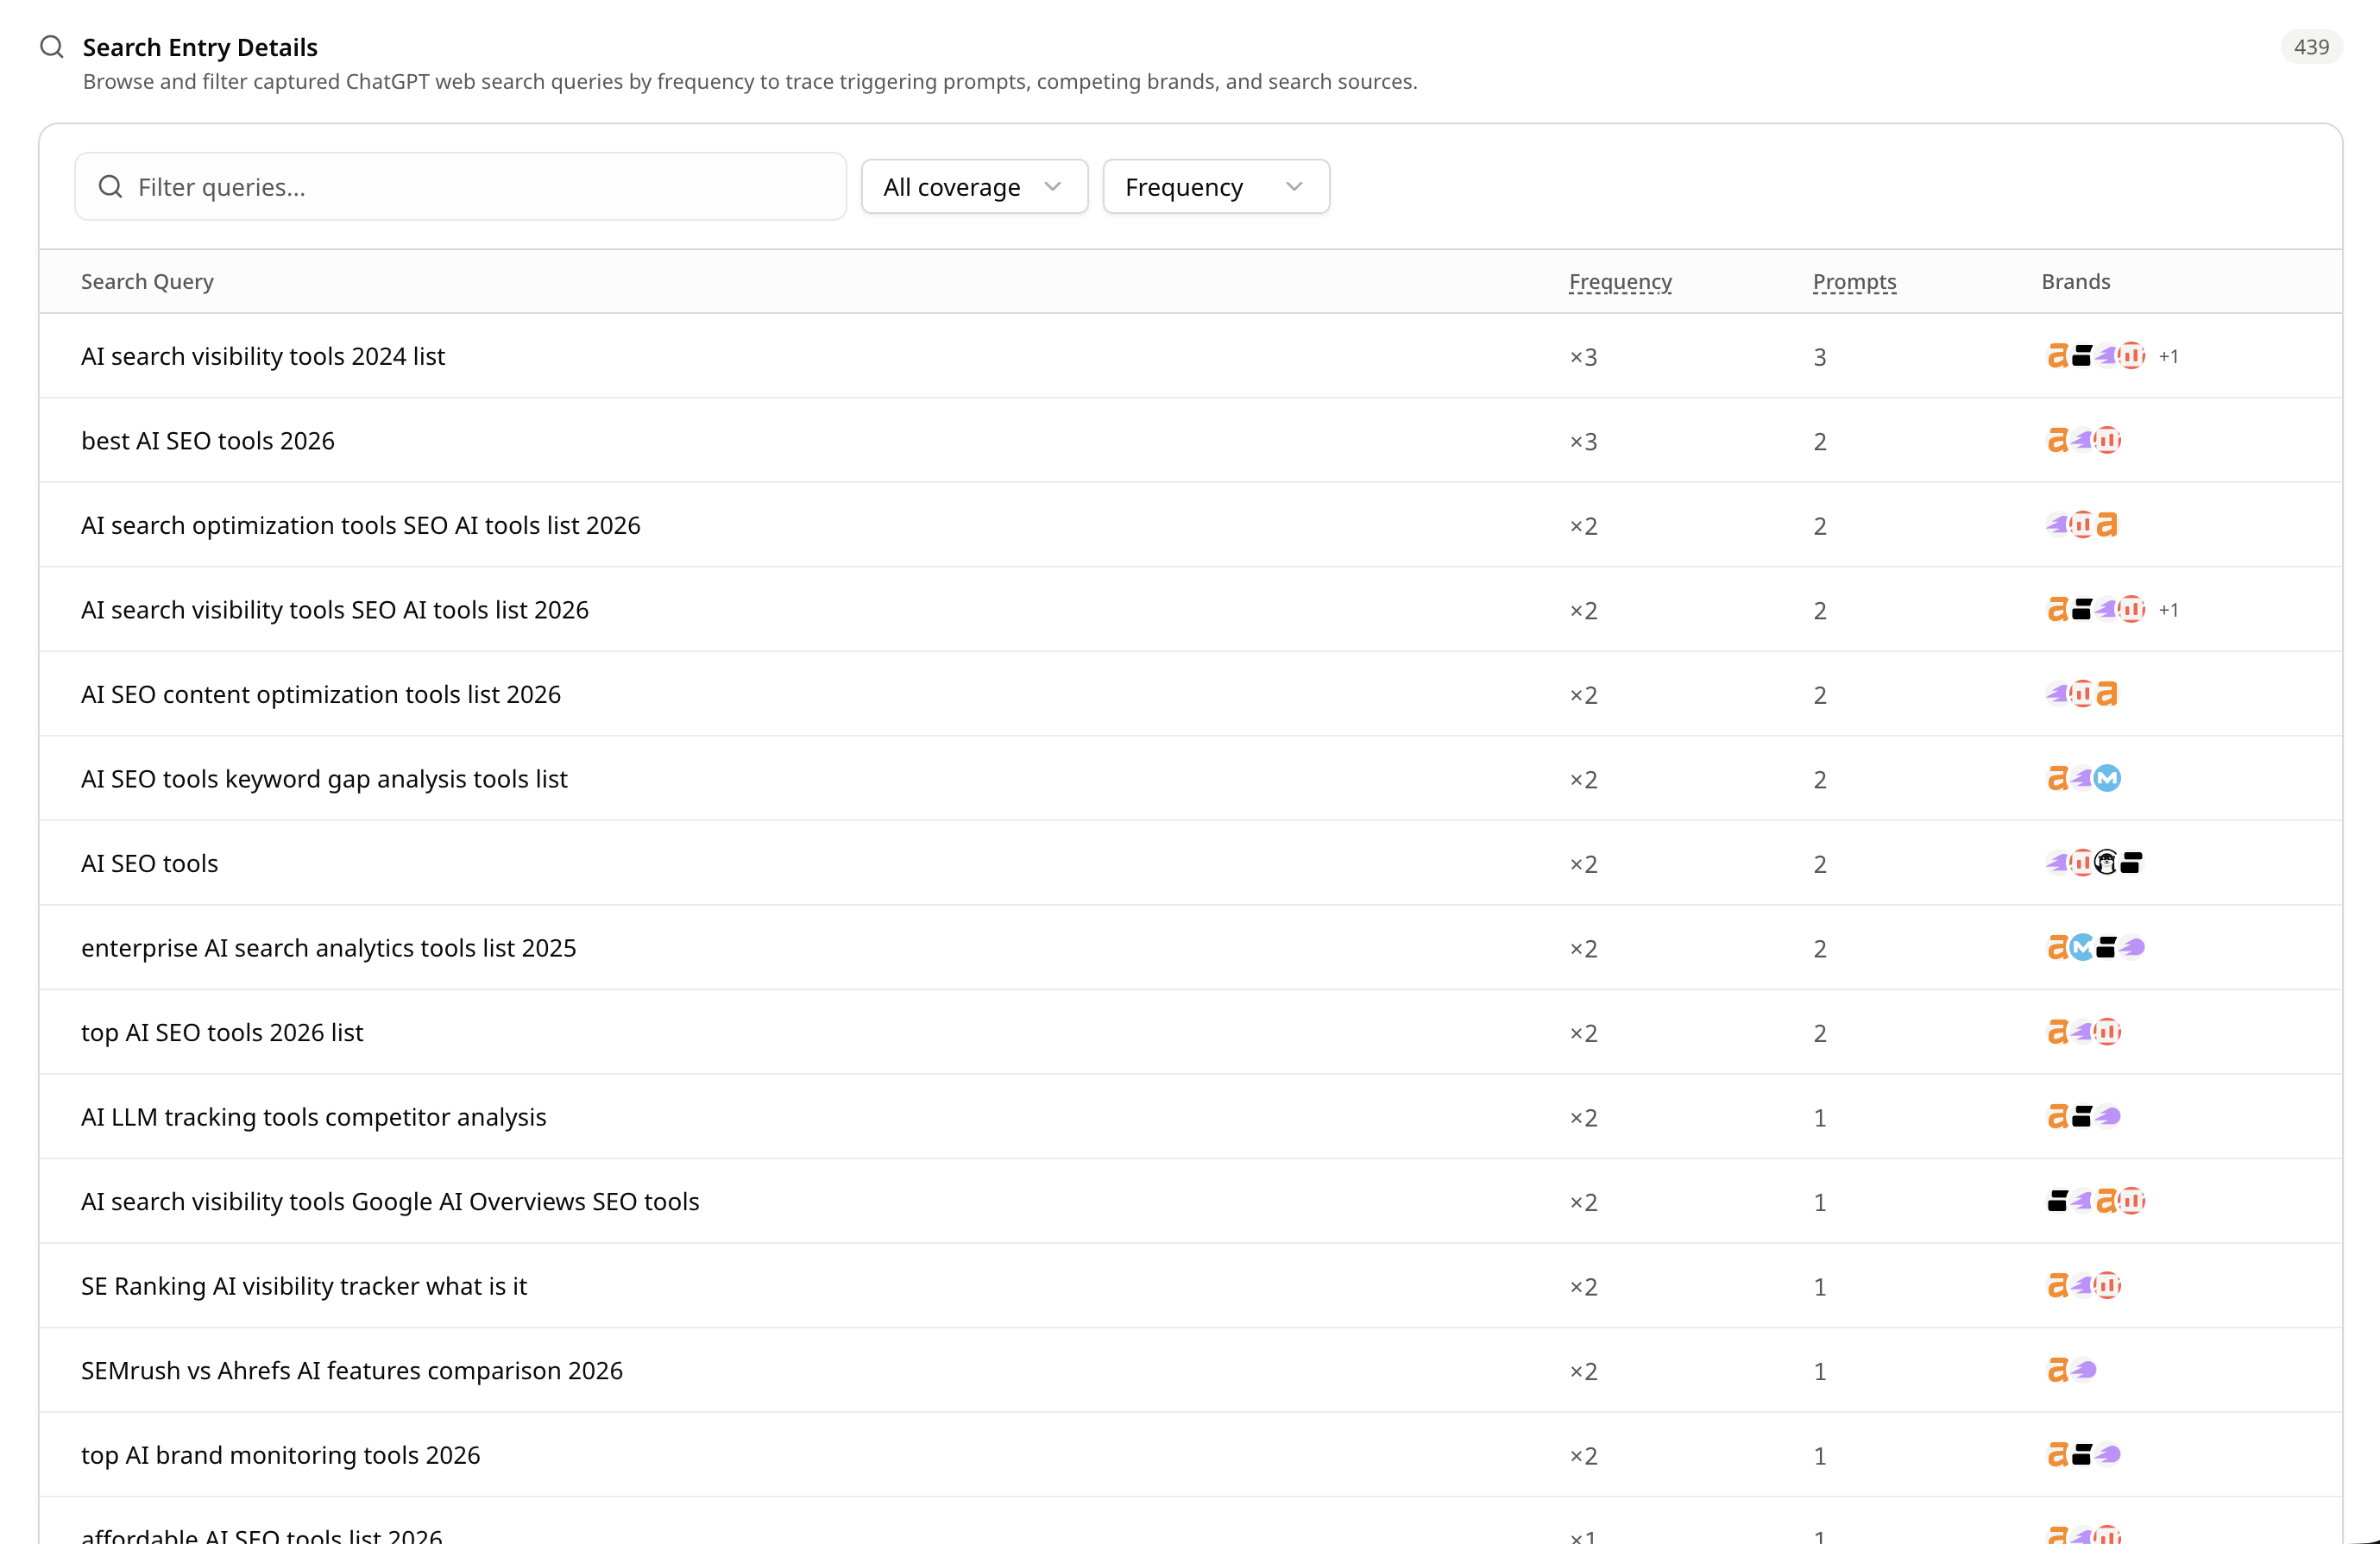Click orange 'a' icon in 'keyword gap analysis' row
Screen dimensions: 2380x1544
(x=2057, y=779)
